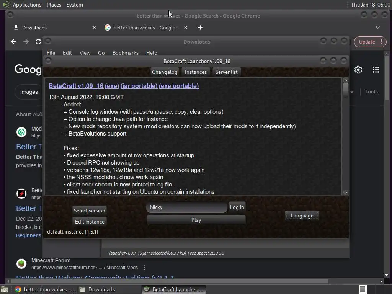Screen dimensions: 392x294
Task: Click the clock Thu Jan 18, 05:00
Action: tap(370, 5)
